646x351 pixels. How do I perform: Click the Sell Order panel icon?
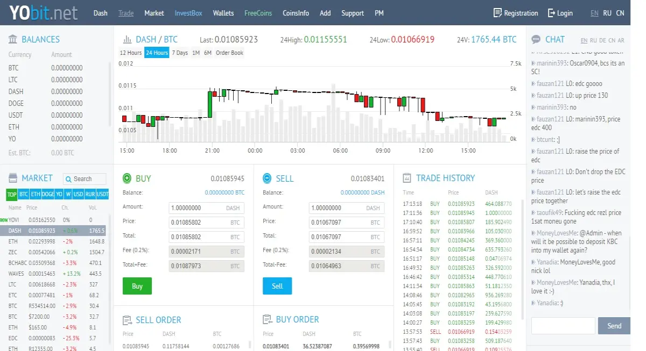coord(127,320)
